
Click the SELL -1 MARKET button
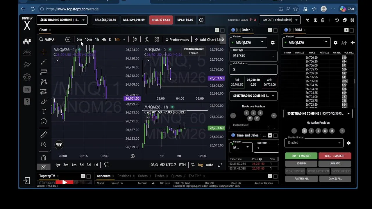pos(335,156)
